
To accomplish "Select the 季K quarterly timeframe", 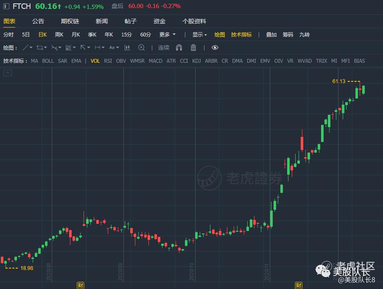I will click(92, 34).
